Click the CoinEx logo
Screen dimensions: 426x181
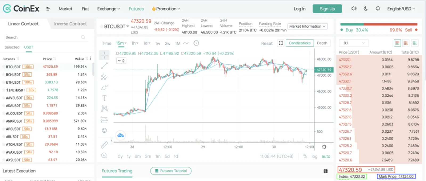[21, 9]
